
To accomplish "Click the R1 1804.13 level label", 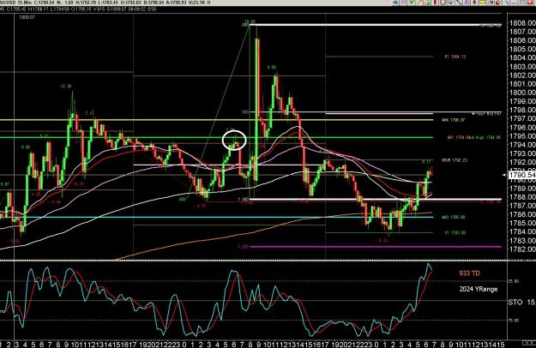I will (455, 57).
